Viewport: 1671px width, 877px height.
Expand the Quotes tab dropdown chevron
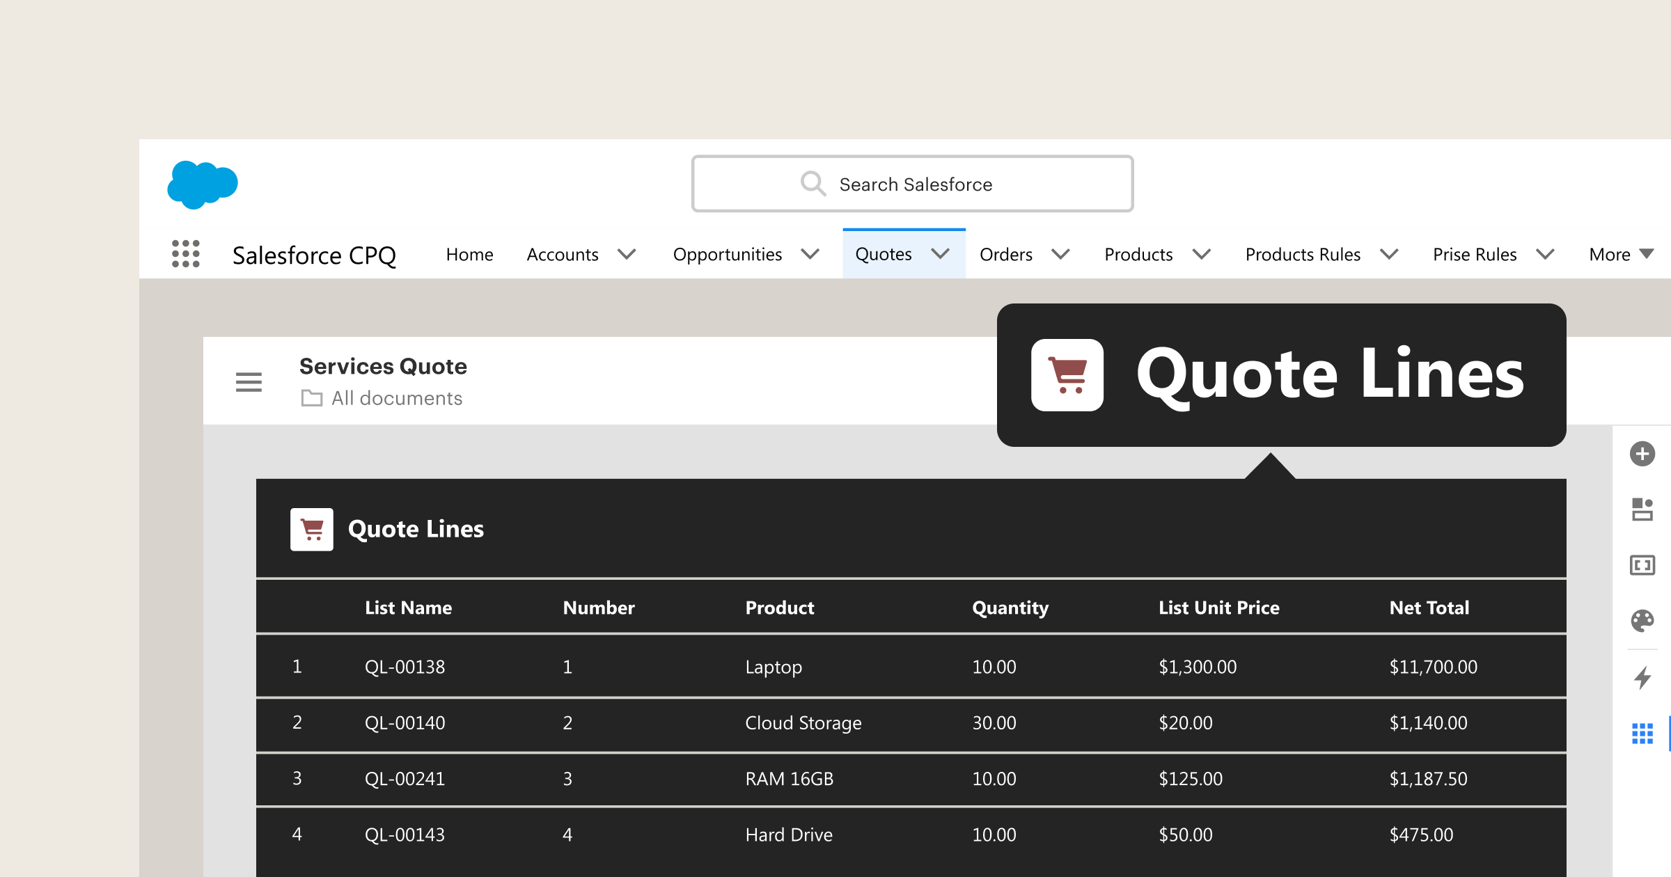[941, 254]
